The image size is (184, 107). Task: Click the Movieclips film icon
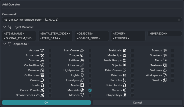(x=124, y=55)
